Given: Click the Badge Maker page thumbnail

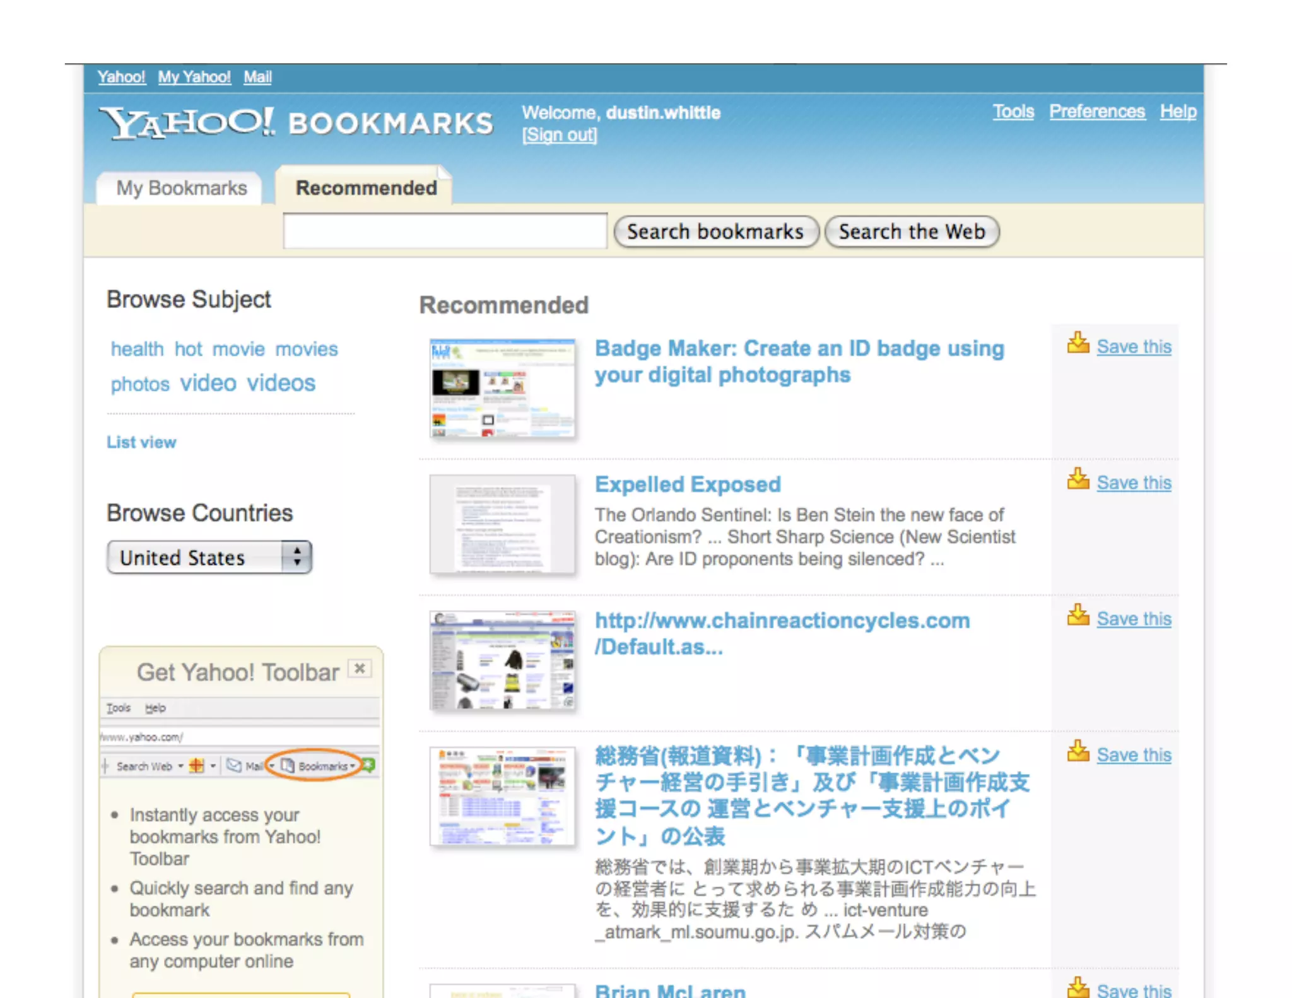Looking at the screenshot, I should click(503, 389).
